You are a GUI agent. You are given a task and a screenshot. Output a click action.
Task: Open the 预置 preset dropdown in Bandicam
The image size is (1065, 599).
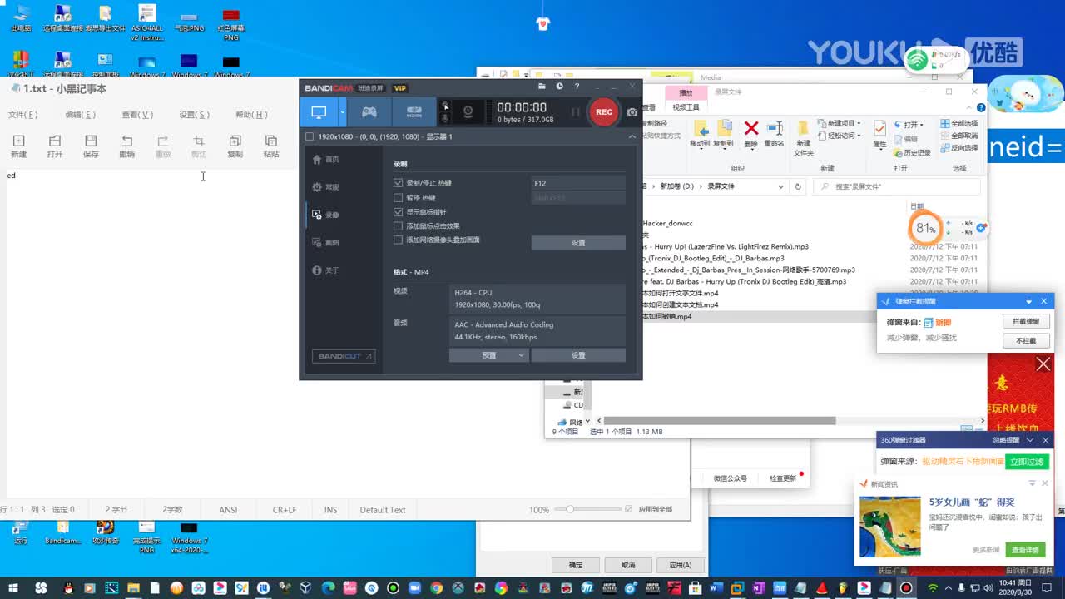[x=489, y=356]
